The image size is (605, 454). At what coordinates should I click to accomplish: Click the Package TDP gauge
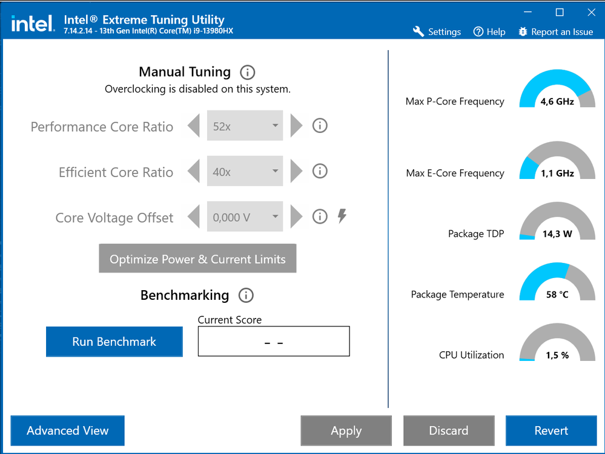click(557, 221)
